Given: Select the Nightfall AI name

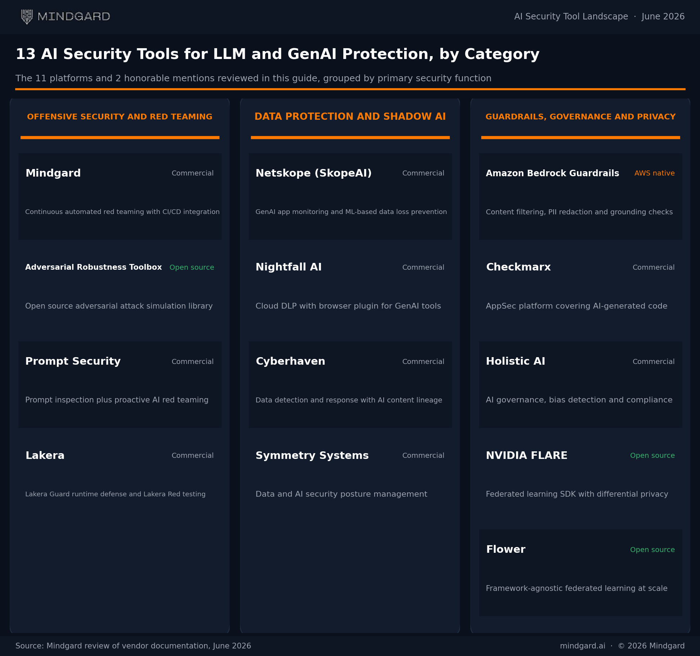Looking at the screenshot, I should (289, 267).
